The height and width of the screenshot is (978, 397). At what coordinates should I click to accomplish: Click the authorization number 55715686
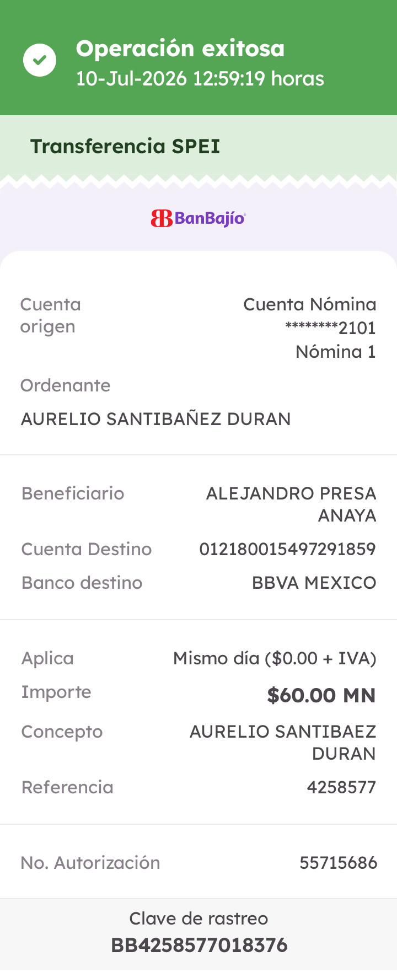[338, 863]
